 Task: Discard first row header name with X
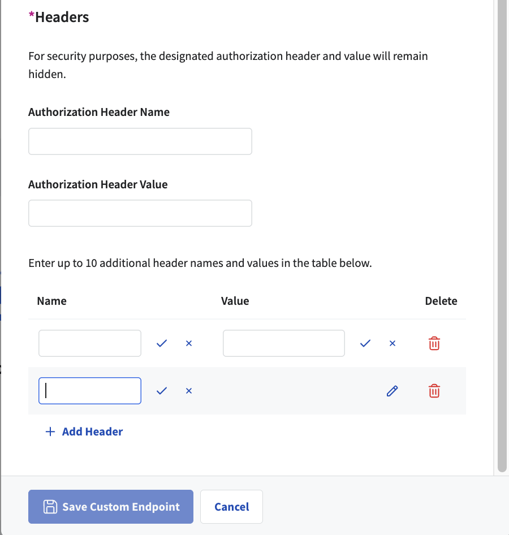point(189,343)
